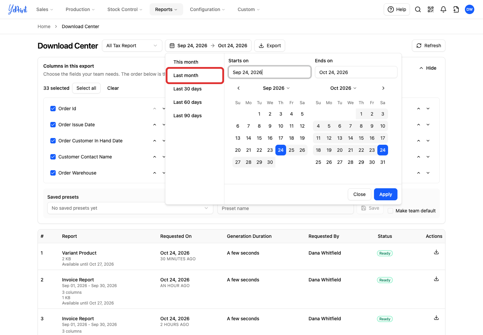Click the Starts on date field
The image size is (483, 335).
click(270, 72)
